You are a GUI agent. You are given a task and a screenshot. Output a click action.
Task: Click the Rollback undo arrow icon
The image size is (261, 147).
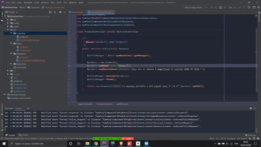(249, 7)
